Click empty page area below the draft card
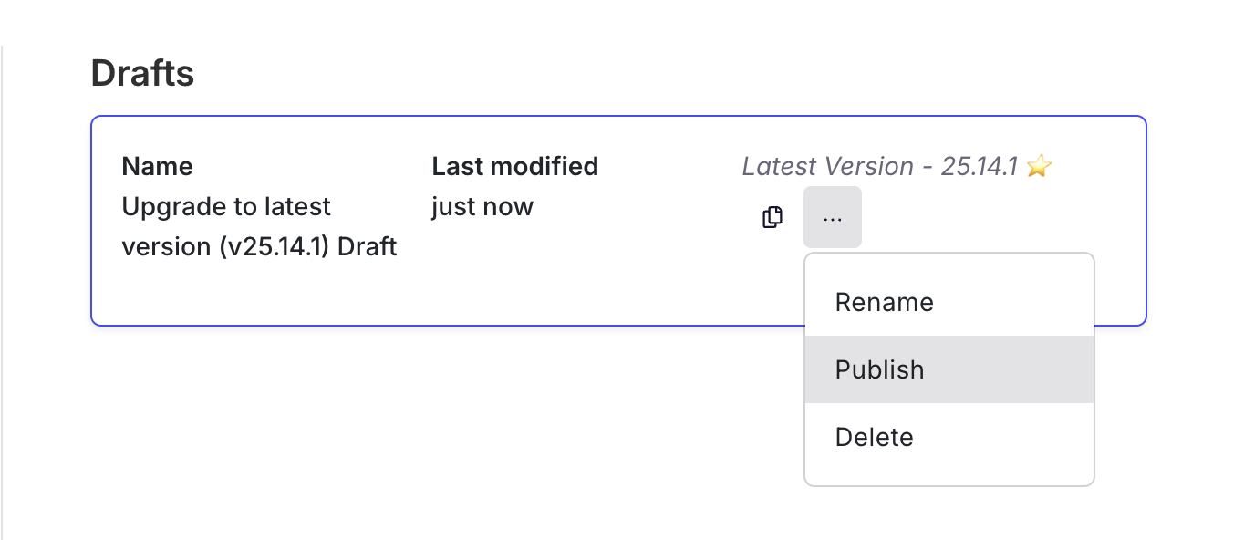This screenshot has height=540, width=1244. (410, 429)
